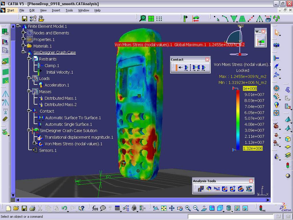The height and width of the screenshot is (220, 293).
Task: Click the Zoom In magnifier icon
Action: point(188,208)
